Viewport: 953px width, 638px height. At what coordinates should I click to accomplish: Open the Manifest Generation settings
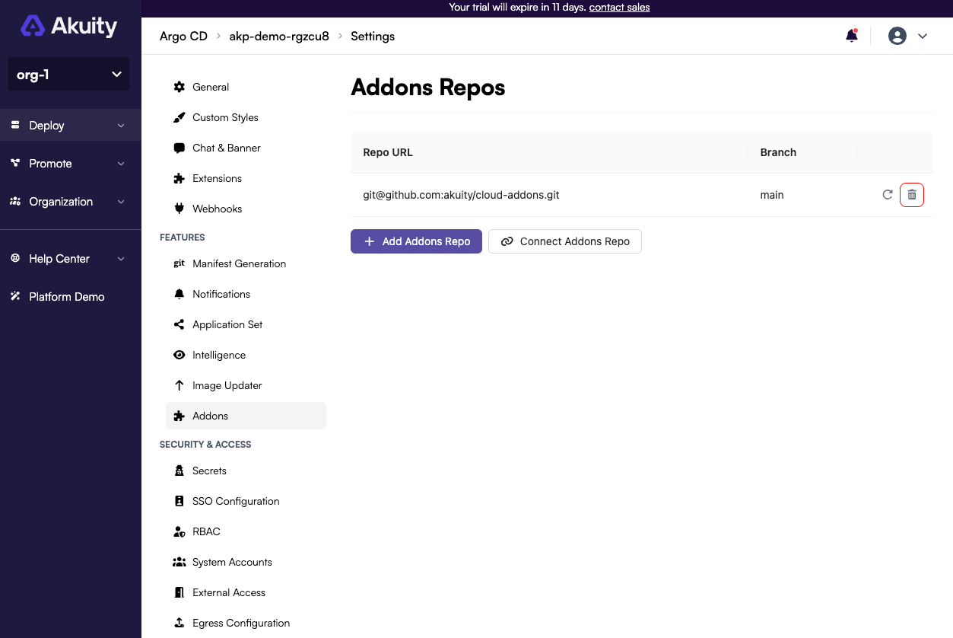(x=239, y=263)
